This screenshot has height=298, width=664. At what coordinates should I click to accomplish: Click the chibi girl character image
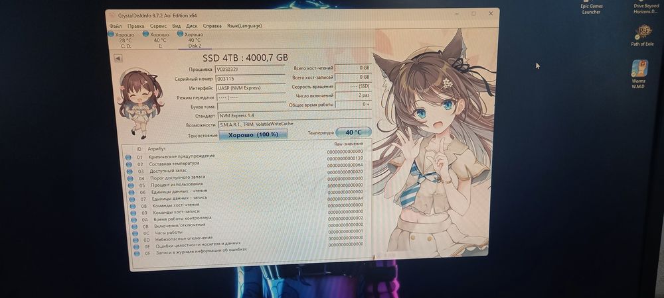pyautogui.click(x=139, y=104)
